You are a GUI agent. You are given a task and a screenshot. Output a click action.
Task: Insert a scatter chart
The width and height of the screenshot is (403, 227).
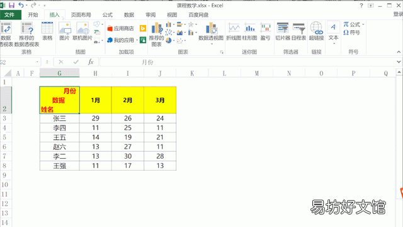point(179,40)
